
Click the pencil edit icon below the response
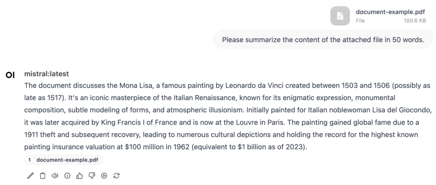click(30, 176)
